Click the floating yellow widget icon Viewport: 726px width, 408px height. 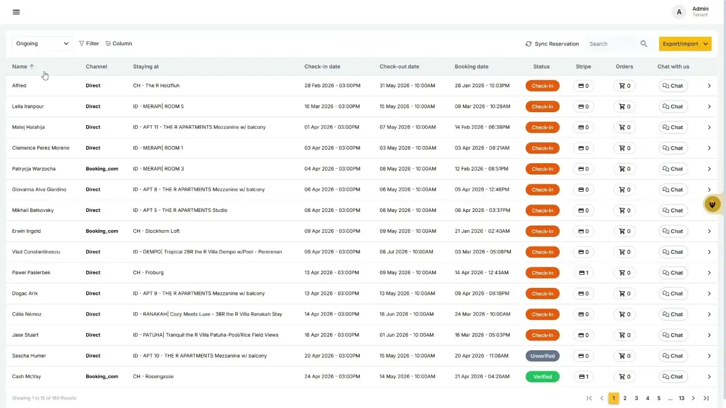pyautogui.click(x=713, y=204)
